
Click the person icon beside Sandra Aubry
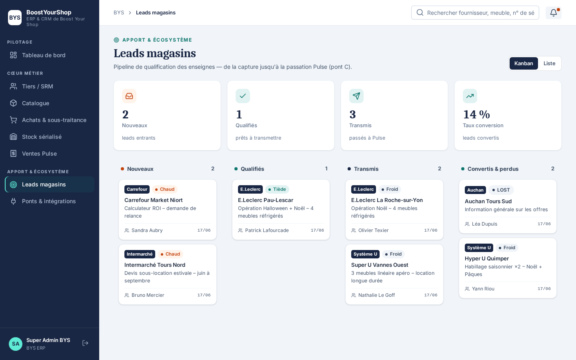(127, 230)
